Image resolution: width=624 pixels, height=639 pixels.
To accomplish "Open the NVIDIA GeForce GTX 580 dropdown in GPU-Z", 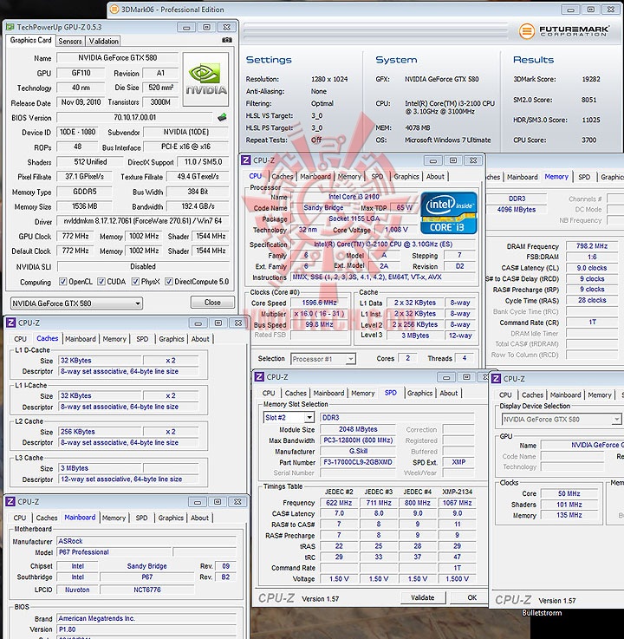I will 76,303.
